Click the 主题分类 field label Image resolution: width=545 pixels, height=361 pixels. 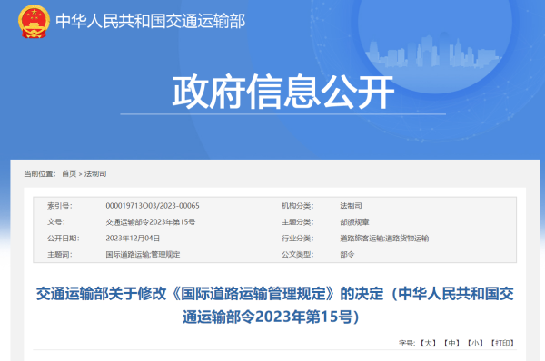[x=298, y=222]
